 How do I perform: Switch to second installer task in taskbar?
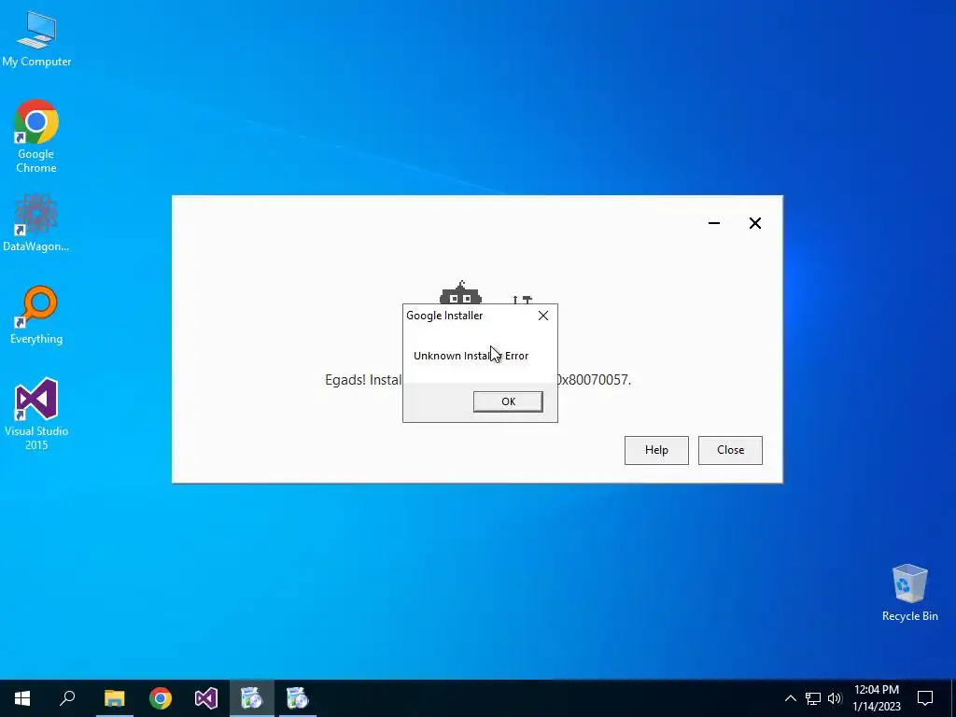pos(298,698)
